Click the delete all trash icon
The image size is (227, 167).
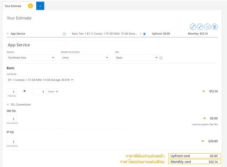[x=215, y=27]
